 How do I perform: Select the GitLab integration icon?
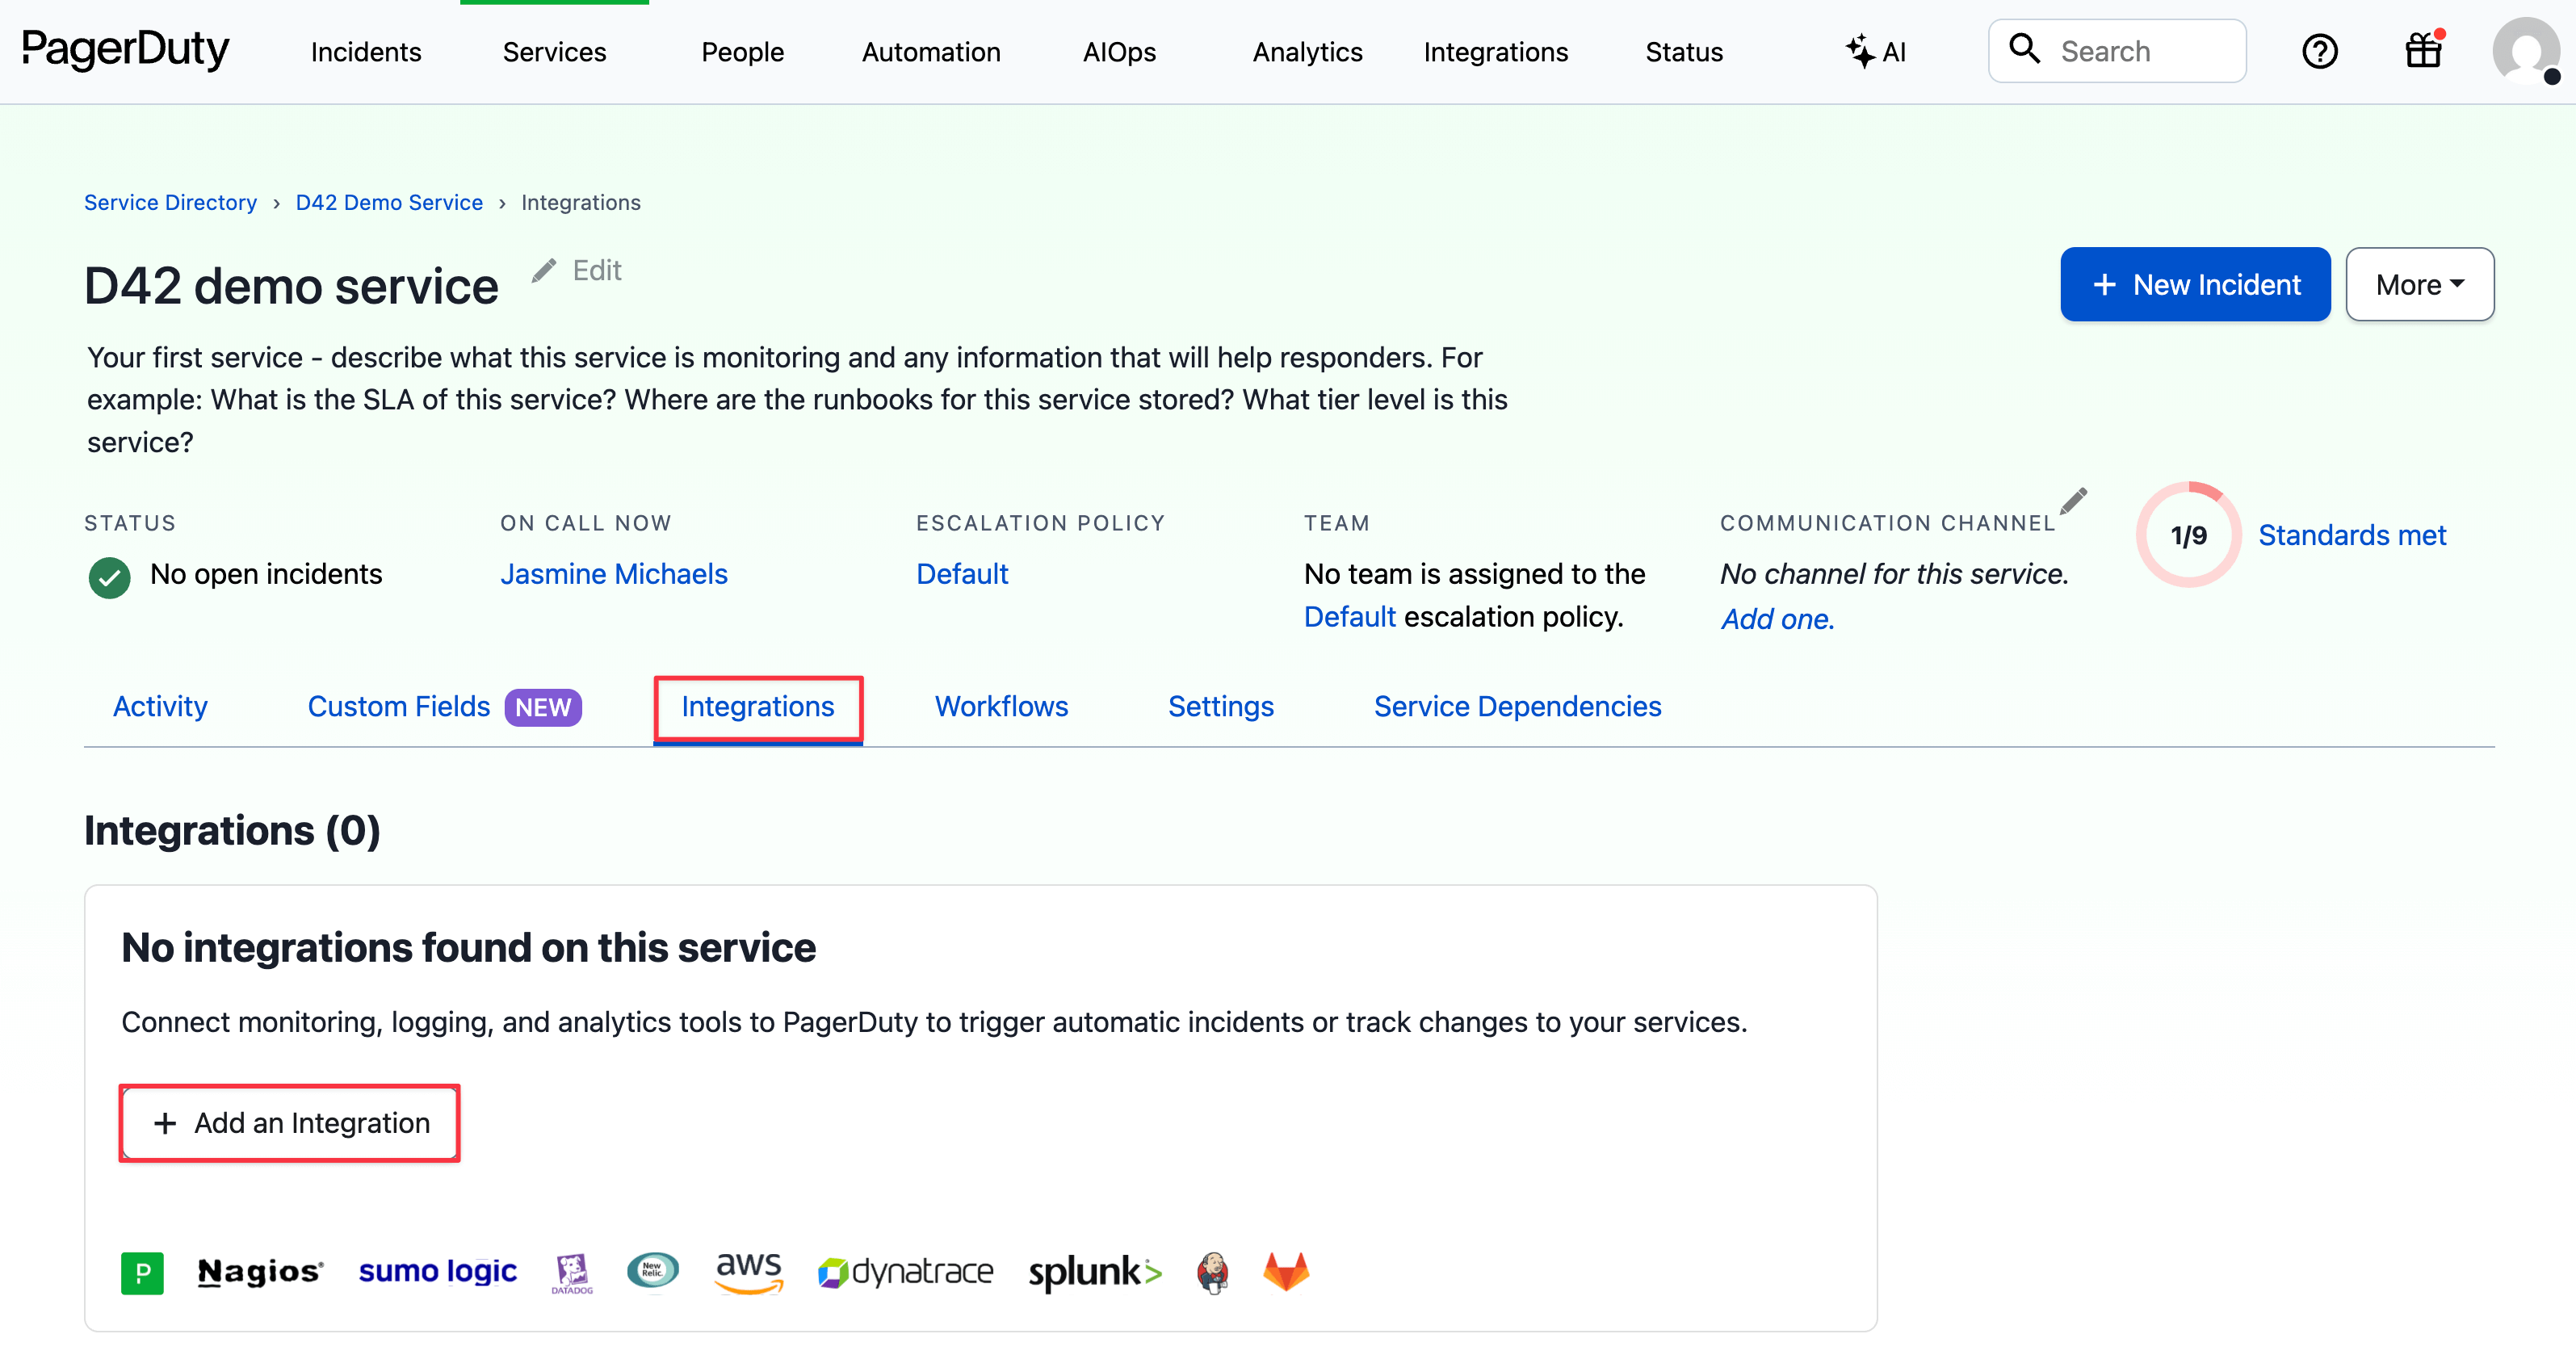1285,1271
